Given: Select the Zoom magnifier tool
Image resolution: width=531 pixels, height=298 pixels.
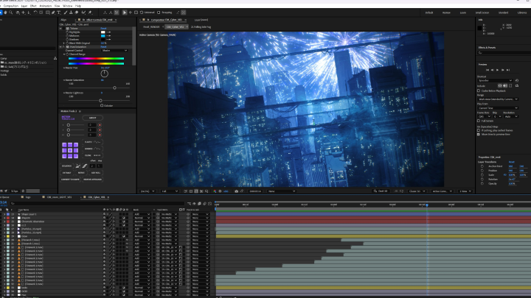Looking at the screenshot, I should 11,13.
